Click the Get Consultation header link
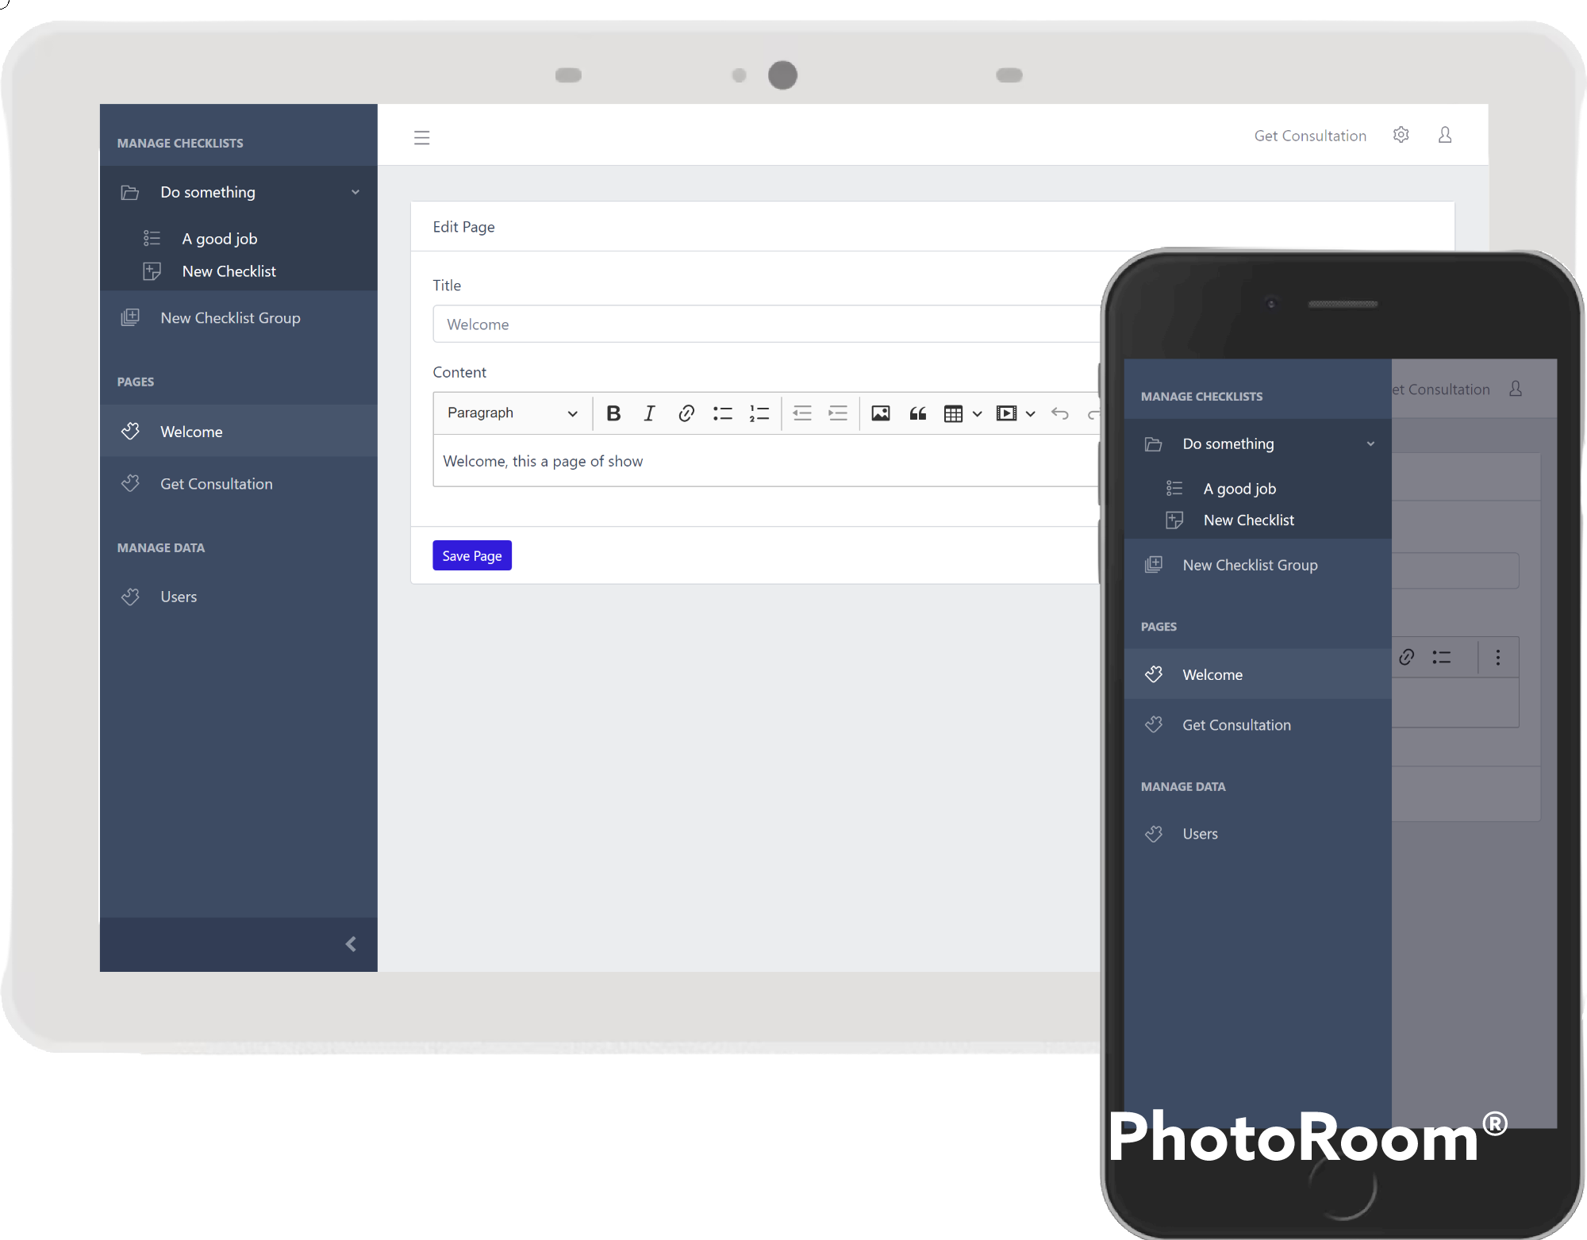The width and height of the screenshot is (1587, 1240). click(x=1310, y=135)
